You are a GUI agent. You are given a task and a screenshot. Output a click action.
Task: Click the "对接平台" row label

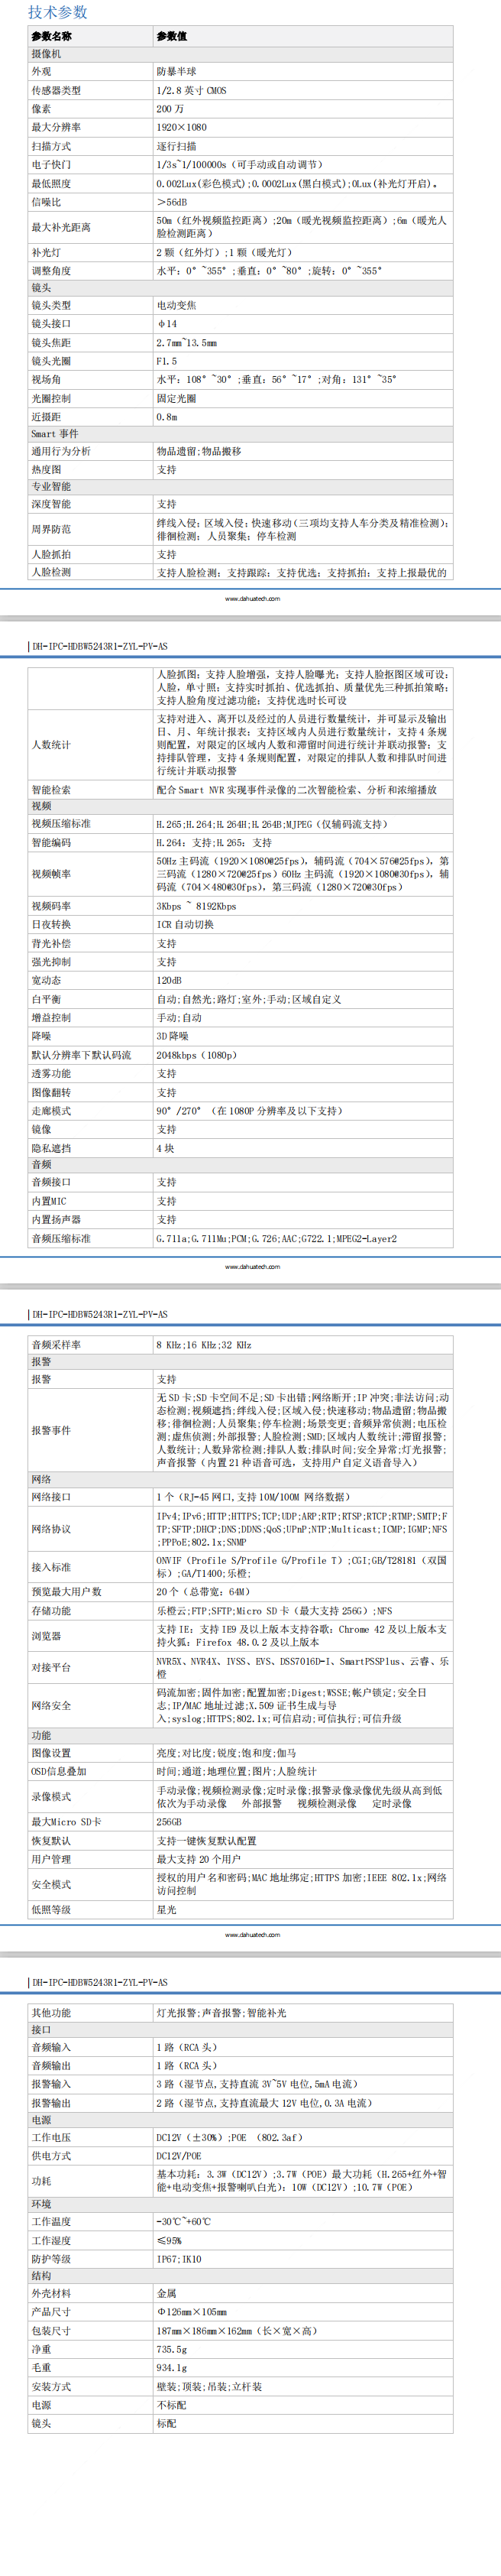51,1667
